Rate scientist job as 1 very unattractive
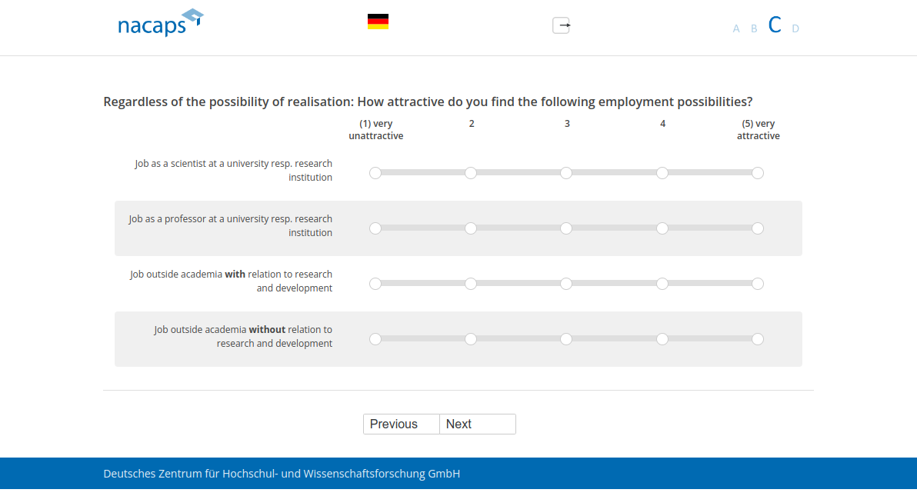Image resolution: width=917 pixels, height=496 pixels. (x=375, y=173)
